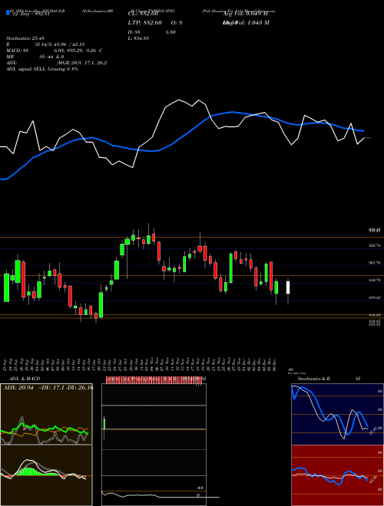Screen dimensions: 384x506
Task: Click the 'CL: 882.60' close price value
Action: (144, 14)
